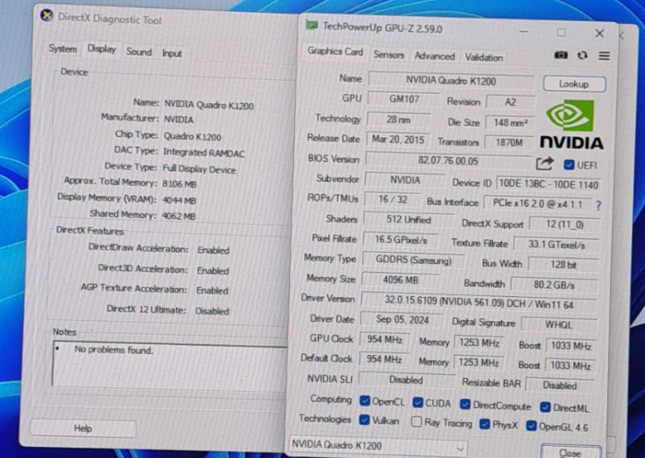Click the Device ID field

(549, 184)
